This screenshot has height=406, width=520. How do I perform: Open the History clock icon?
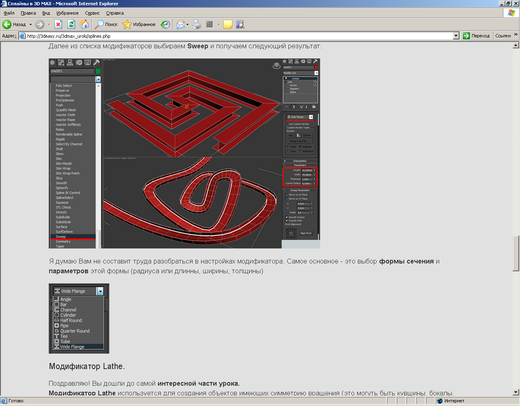(x=165, y=24)
